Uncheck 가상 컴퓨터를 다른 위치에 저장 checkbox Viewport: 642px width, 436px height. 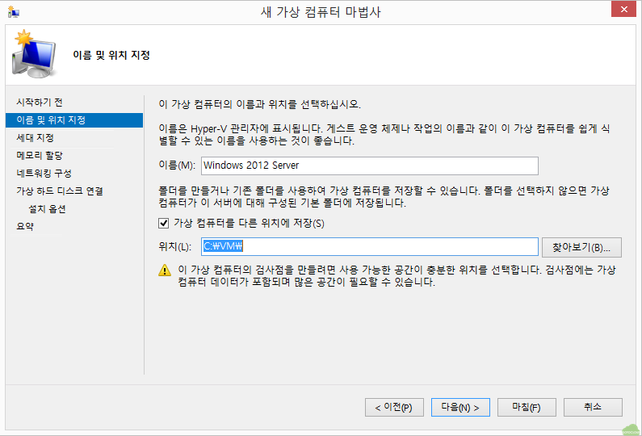coord(163,223)
